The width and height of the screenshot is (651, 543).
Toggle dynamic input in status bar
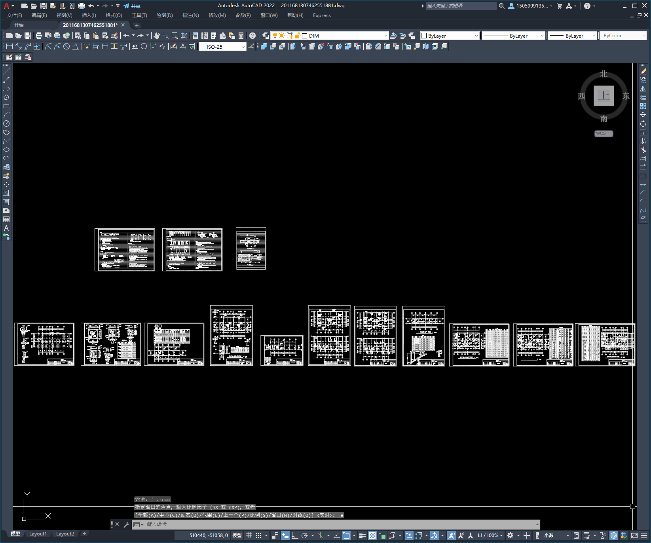click(x=285, y=535)
